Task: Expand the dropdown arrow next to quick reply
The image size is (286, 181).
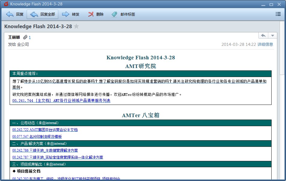Action: [x=272, y=35]
